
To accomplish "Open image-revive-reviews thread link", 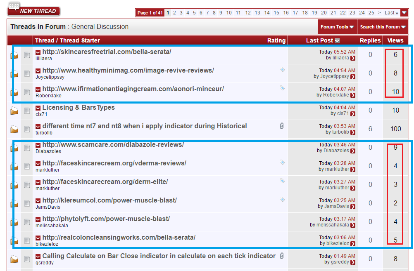I will pyautogui.click(x=128, y=71).
